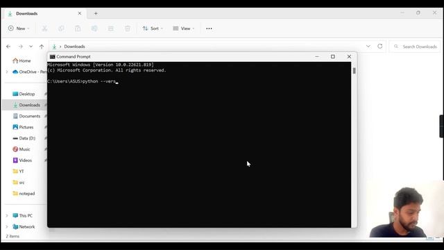Click the Delete trash icon in Explorer toolbar
The width and height of the screenshot is (444, 250).
coord(128,28)
